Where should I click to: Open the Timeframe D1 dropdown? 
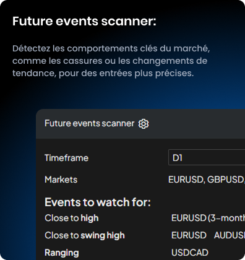click(207, 157)
